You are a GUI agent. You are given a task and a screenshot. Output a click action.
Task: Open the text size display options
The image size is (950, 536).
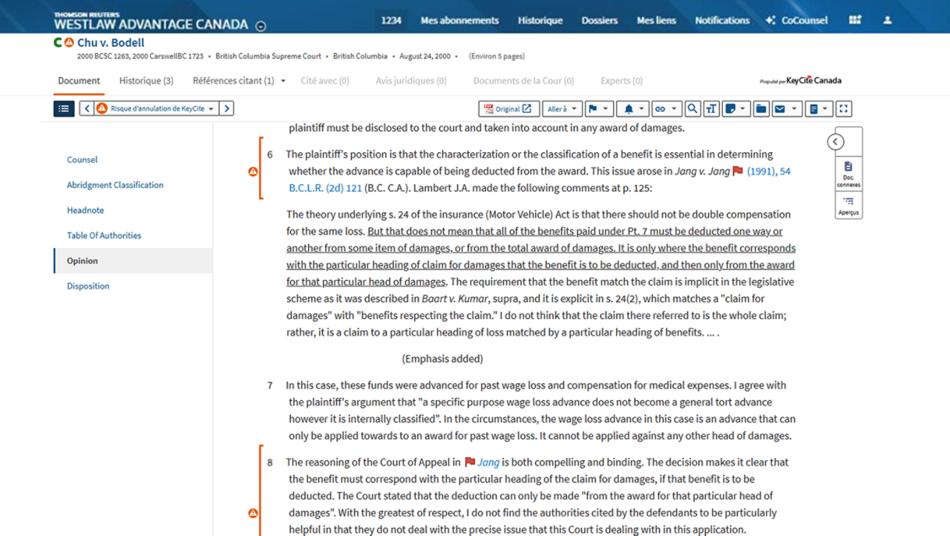click(711, 109)
